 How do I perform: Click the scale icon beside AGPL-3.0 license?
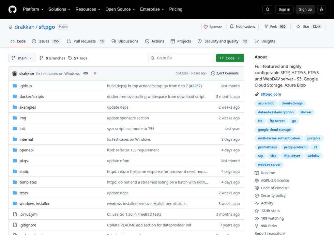[x=257, y=180]
